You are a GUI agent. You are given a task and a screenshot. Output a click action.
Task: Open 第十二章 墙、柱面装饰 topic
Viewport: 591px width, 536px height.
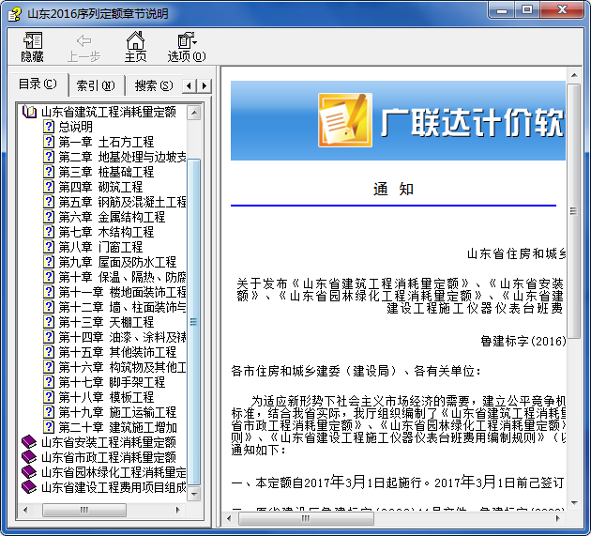pos(122,307)
